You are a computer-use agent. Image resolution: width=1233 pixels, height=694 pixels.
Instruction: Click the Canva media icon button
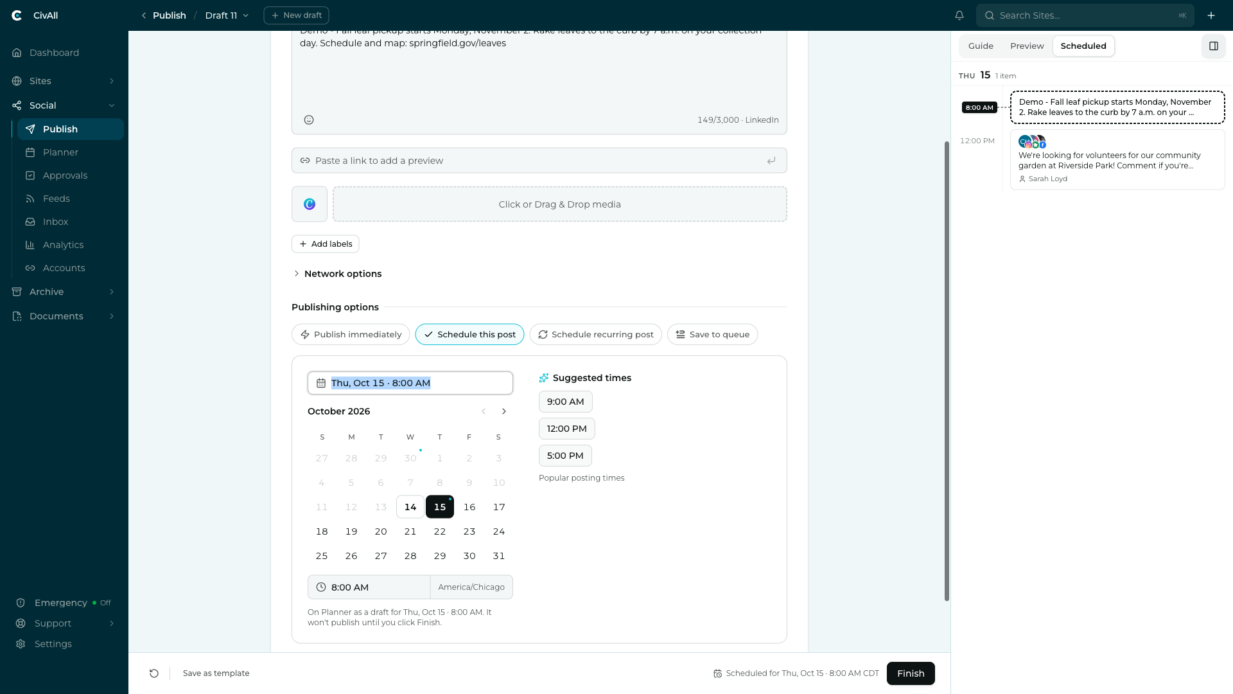(x=310, y=204)
